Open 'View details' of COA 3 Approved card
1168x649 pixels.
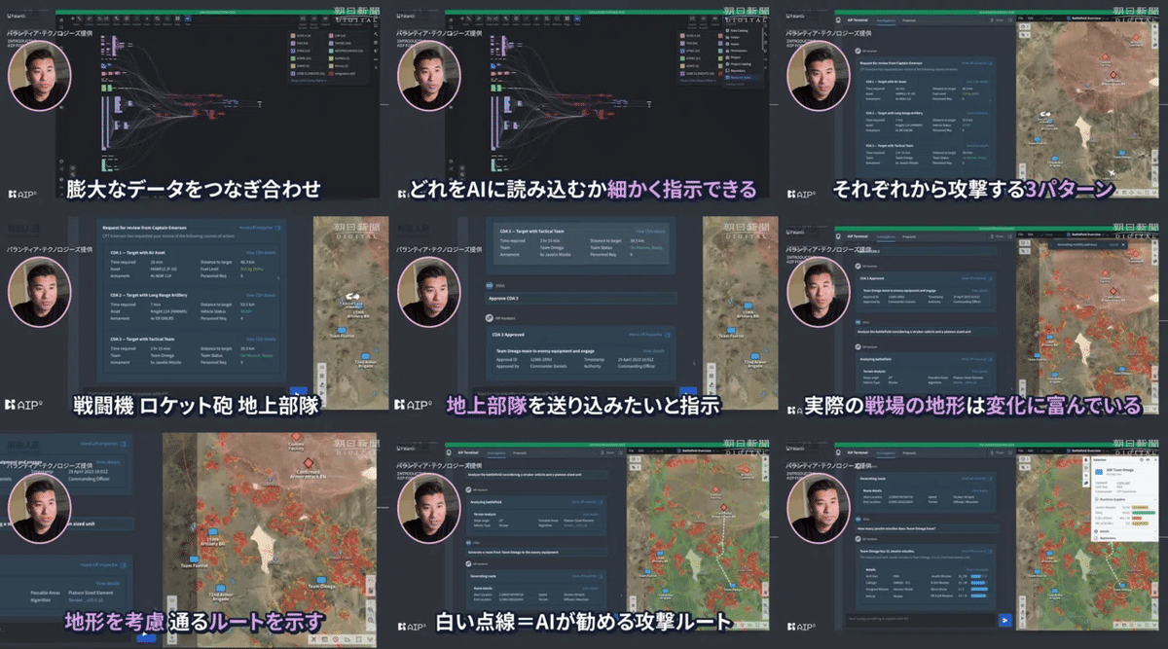654,351
